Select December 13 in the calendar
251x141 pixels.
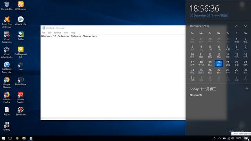tap(219, 56)
